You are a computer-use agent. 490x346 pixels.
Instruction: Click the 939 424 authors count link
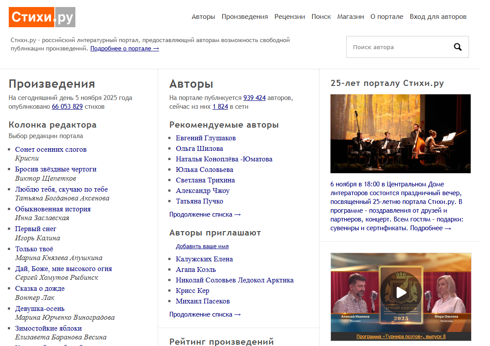[255, 98]
